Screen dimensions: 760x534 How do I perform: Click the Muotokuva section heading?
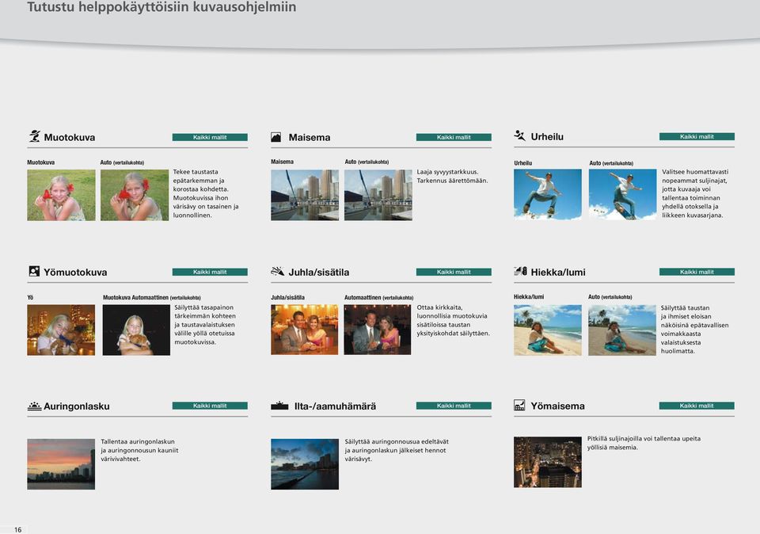pyautogui.click(x=70, y=137)
